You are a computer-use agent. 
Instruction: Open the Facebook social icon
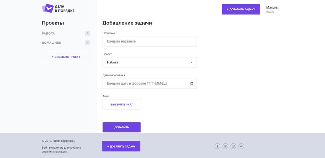coord(217,147)
